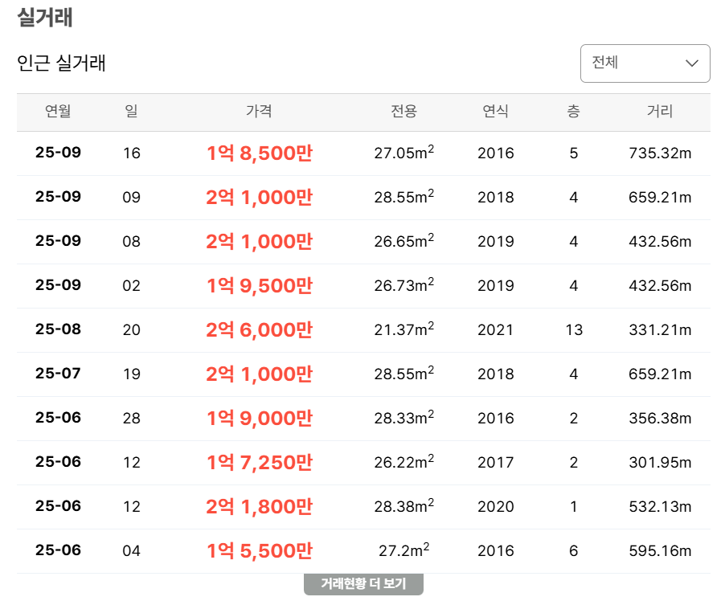Click the 인근 실거래 heading
725x605 pixels.
61,63
